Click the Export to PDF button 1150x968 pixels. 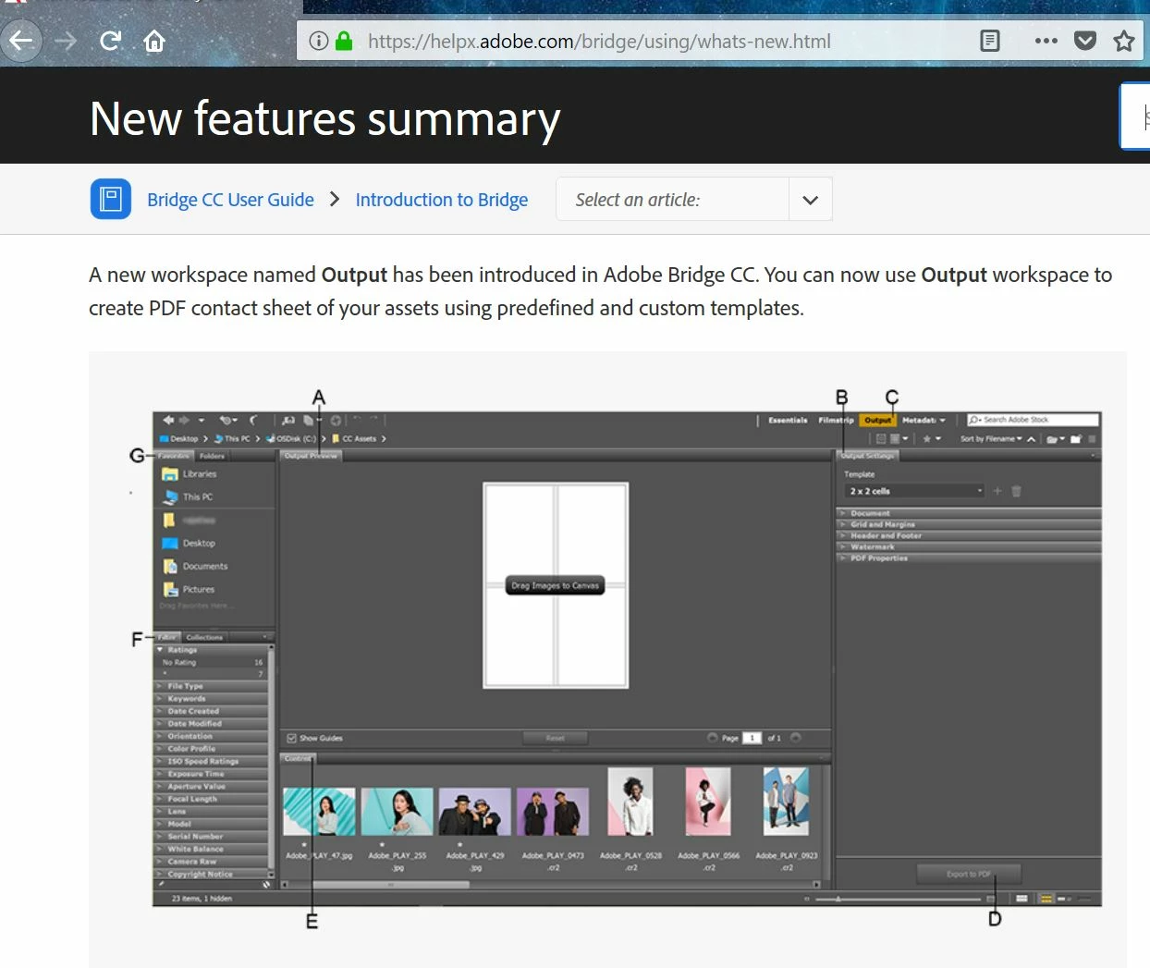(969, 874)
